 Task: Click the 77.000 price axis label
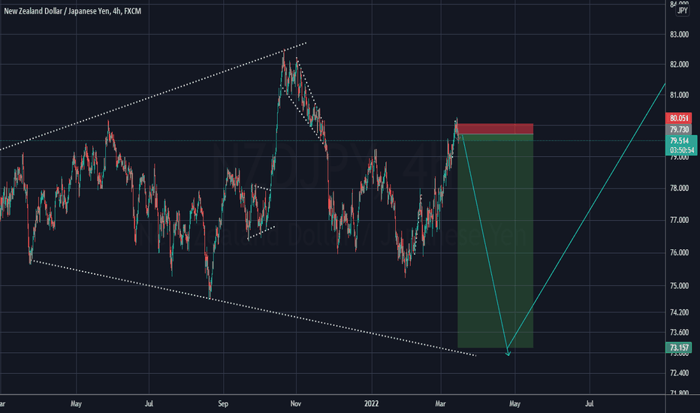click(680, 220)
